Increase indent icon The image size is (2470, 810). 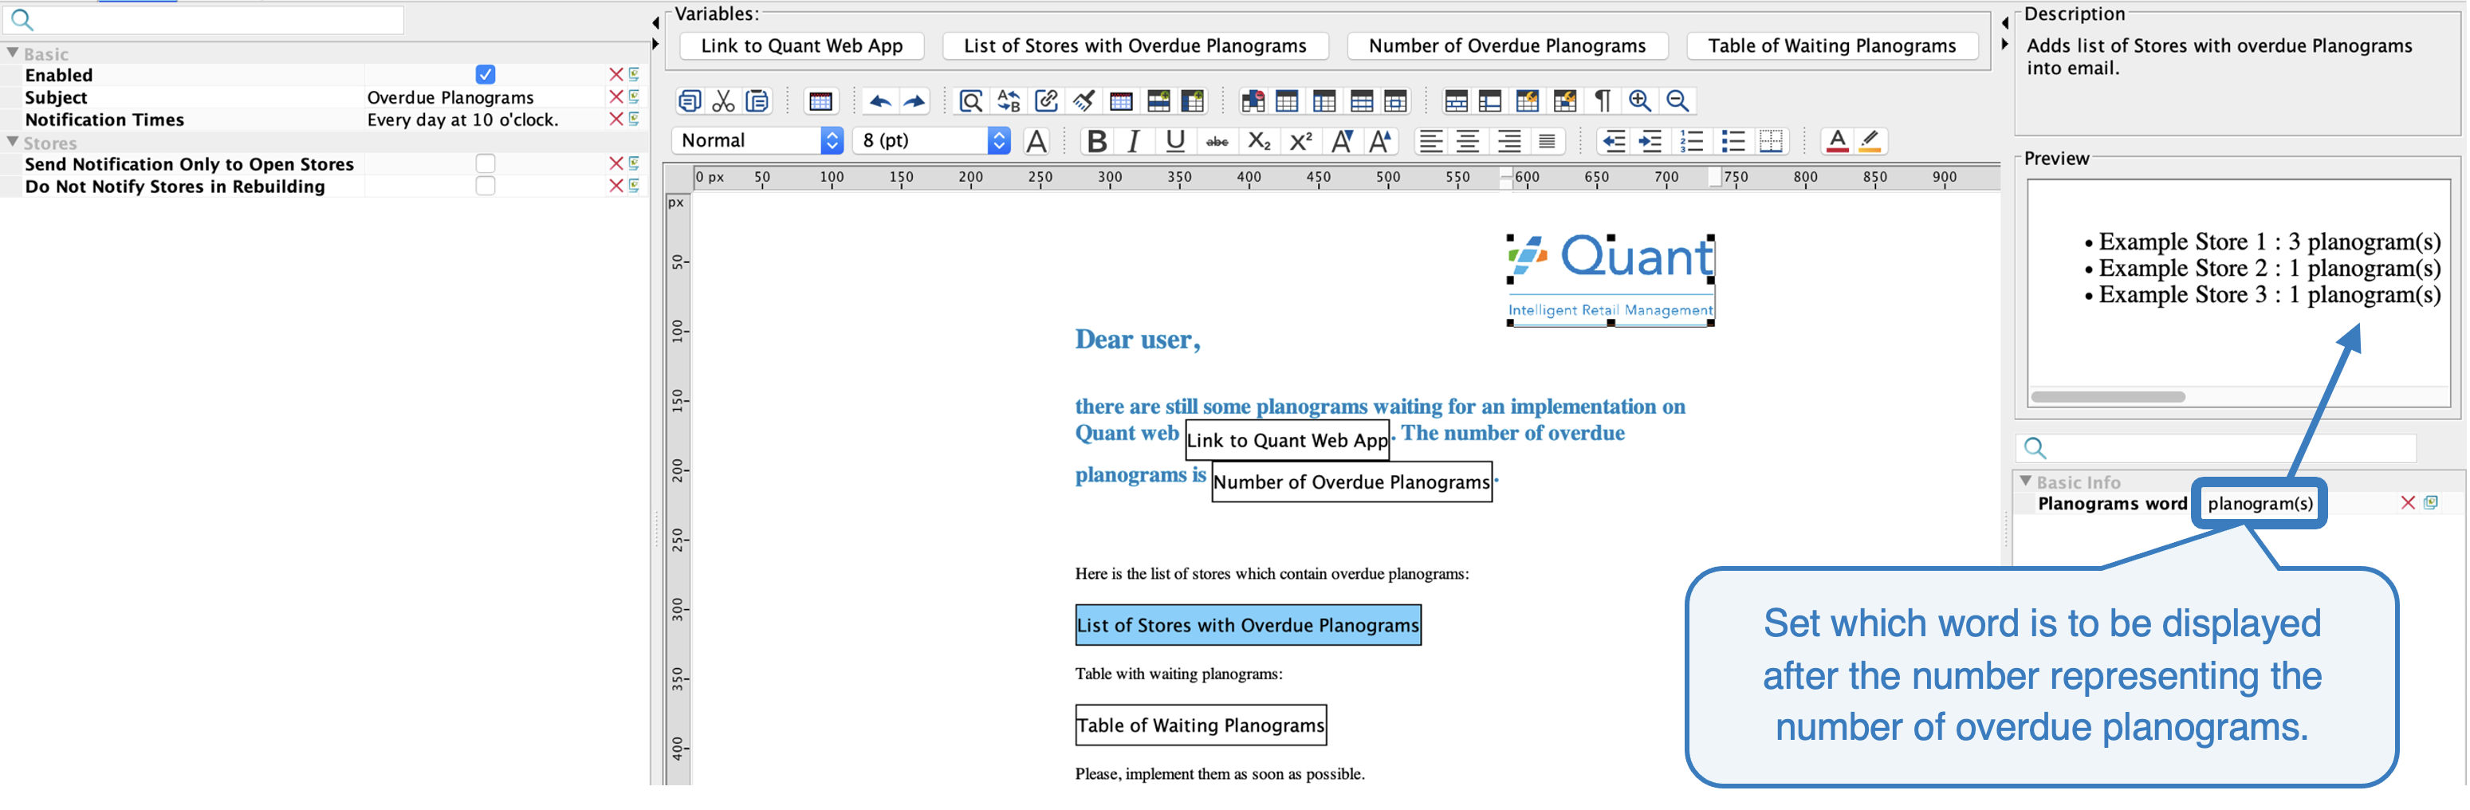[1650, 141]
